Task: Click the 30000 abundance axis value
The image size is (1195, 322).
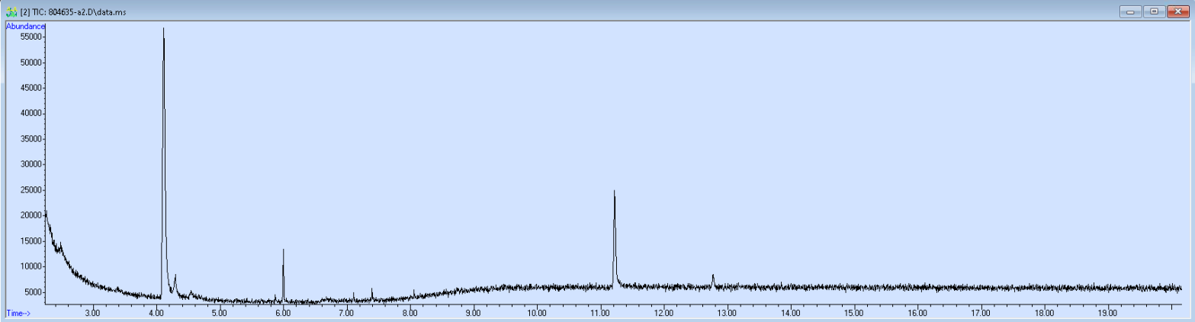Action: pos(30,164)
